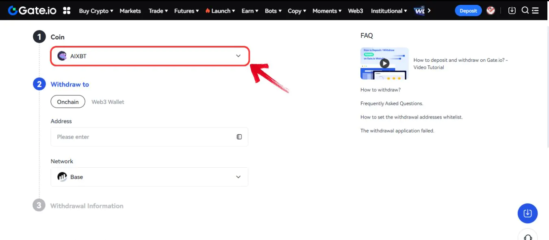The height and width of the screenshot is (240, 549).
Task: Show more navigation items with right chevron
Action: 430,11
